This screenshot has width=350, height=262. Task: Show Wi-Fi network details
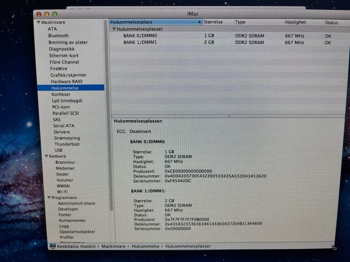[62, 191]
